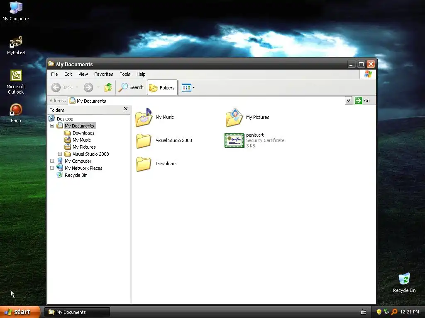
Task: Click the orange magnifier tray icon
Action: (x=394, y=312)
